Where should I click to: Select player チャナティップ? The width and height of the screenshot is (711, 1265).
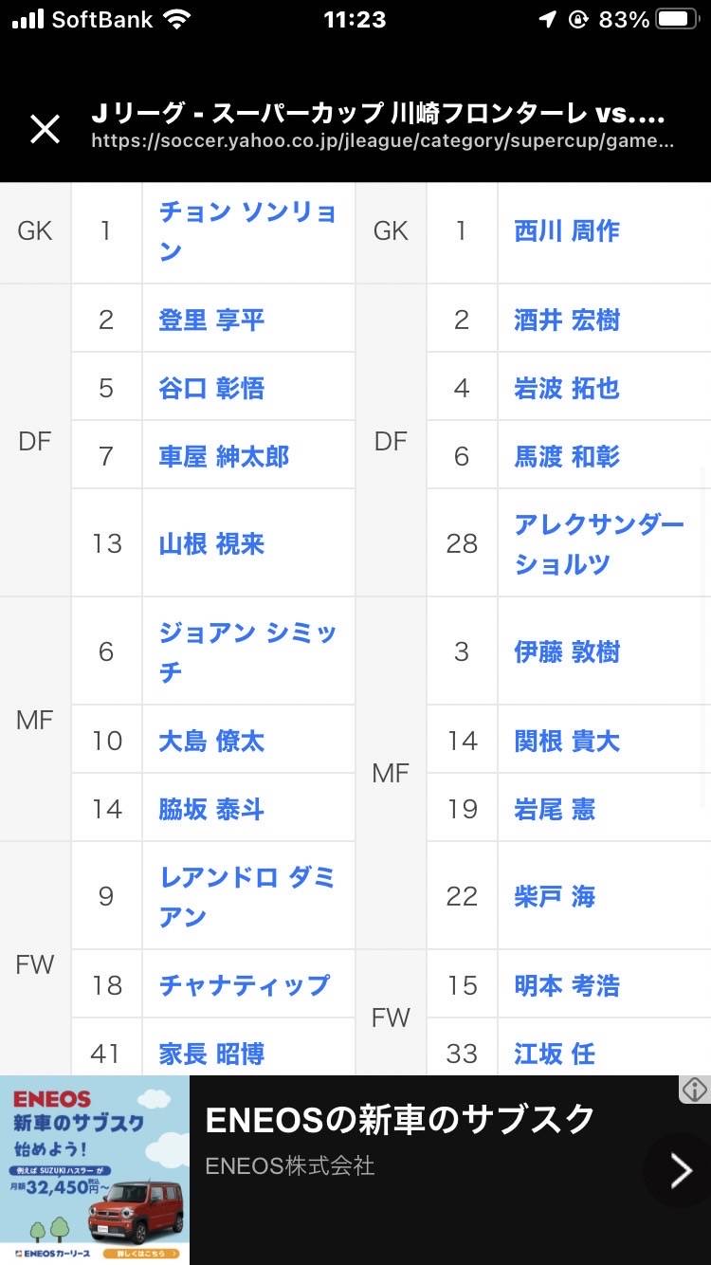coord(244,985)
